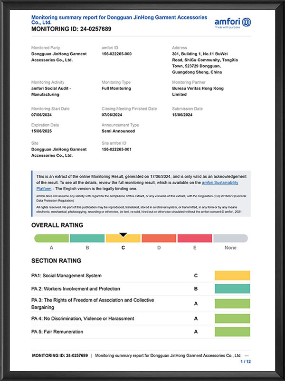Select the yellow C overall rating segment
285x381 pixels.
click(123, 239)
